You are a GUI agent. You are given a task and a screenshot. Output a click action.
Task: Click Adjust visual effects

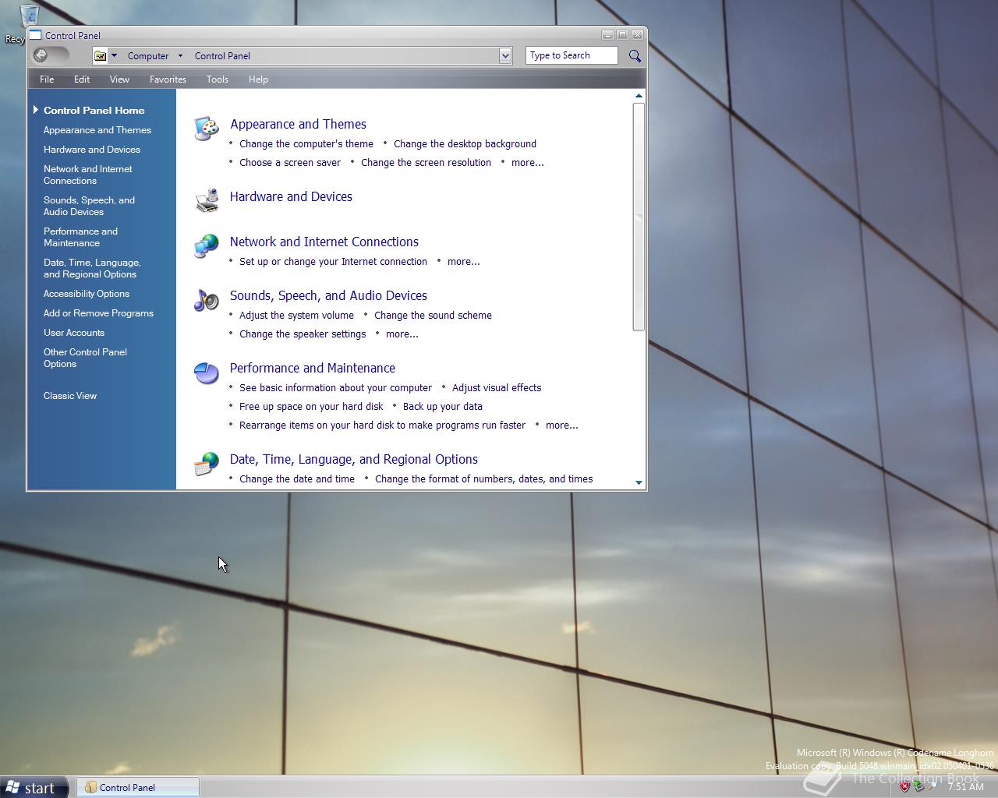497,388
